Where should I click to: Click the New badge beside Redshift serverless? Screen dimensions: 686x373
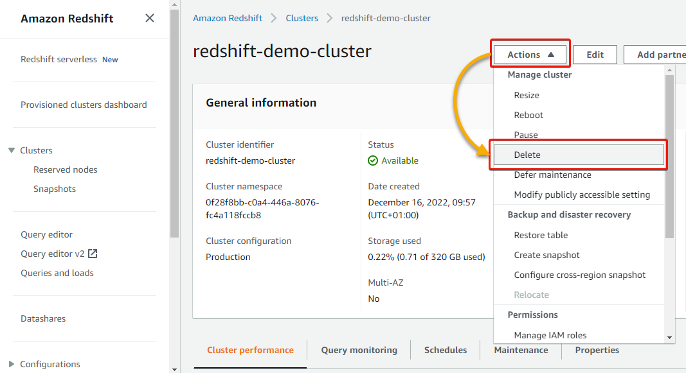110,60
